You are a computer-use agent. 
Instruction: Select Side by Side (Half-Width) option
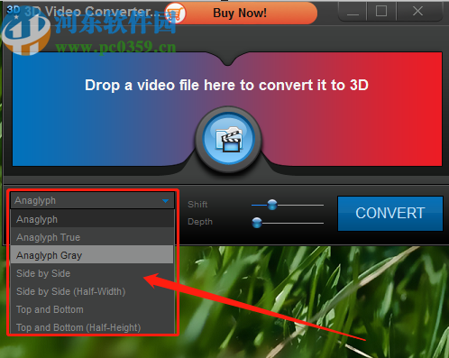click(x=92, y=291)
